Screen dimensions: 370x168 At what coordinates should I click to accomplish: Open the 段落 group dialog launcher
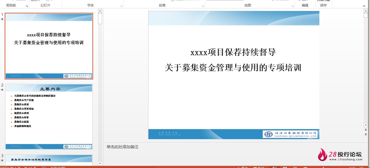coord(203,6)
